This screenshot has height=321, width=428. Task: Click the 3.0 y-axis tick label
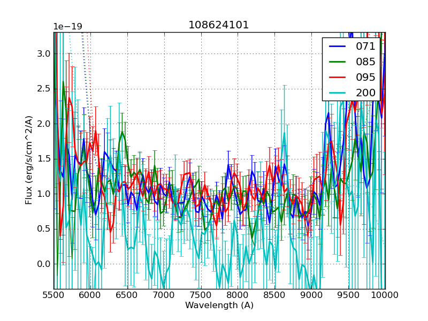[43, 53]
